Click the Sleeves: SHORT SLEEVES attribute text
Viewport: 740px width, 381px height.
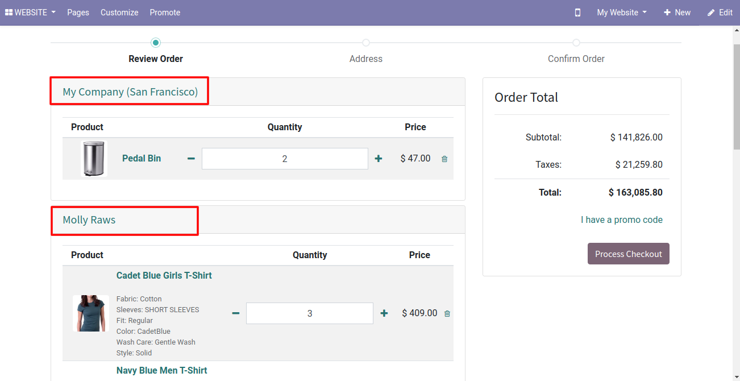(x=158, y=309)
